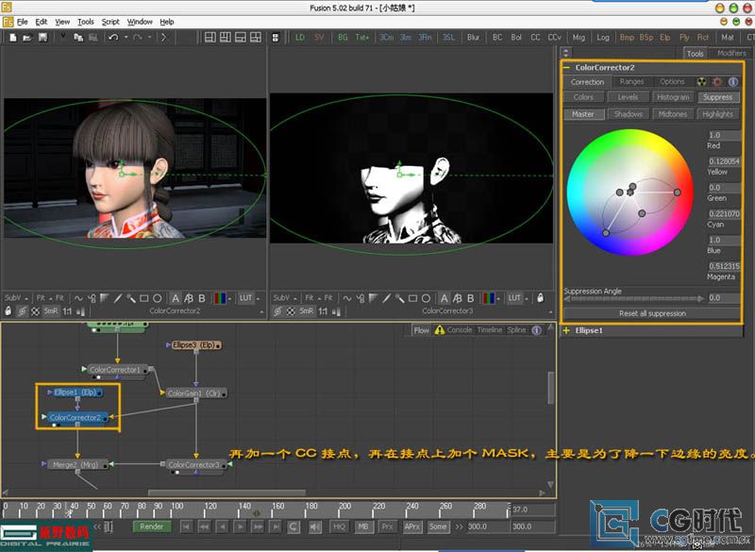The image size is (755, 552).
Task: Add a Polygon Ply mask tool
Action: pos(684,37)
